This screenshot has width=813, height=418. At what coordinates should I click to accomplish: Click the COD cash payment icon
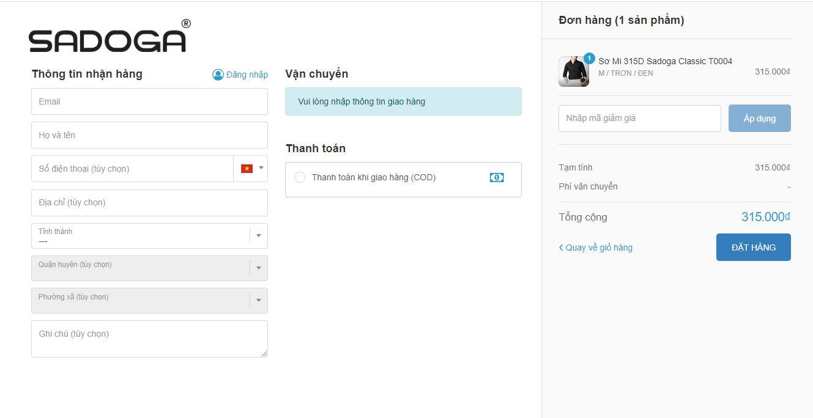pos(497,177)
